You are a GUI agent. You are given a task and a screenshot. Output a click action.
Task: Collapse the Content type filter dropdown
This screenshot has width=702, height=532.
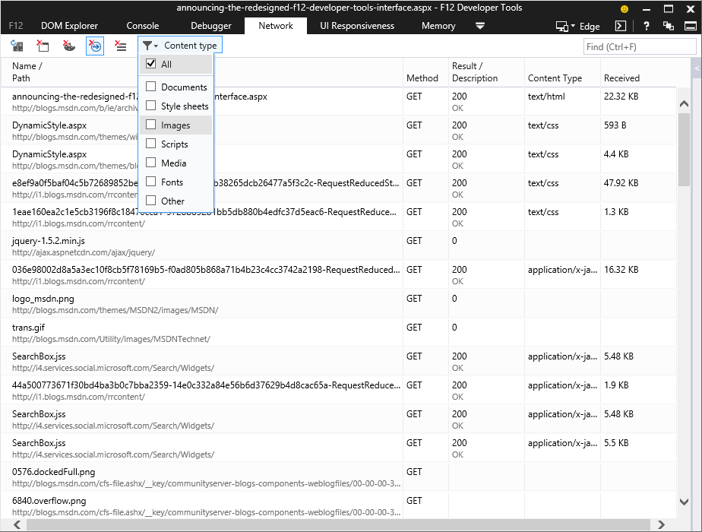coord(180,46)
